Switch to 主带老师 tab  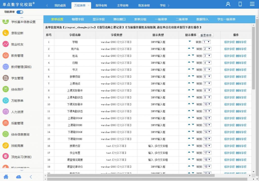123,6
